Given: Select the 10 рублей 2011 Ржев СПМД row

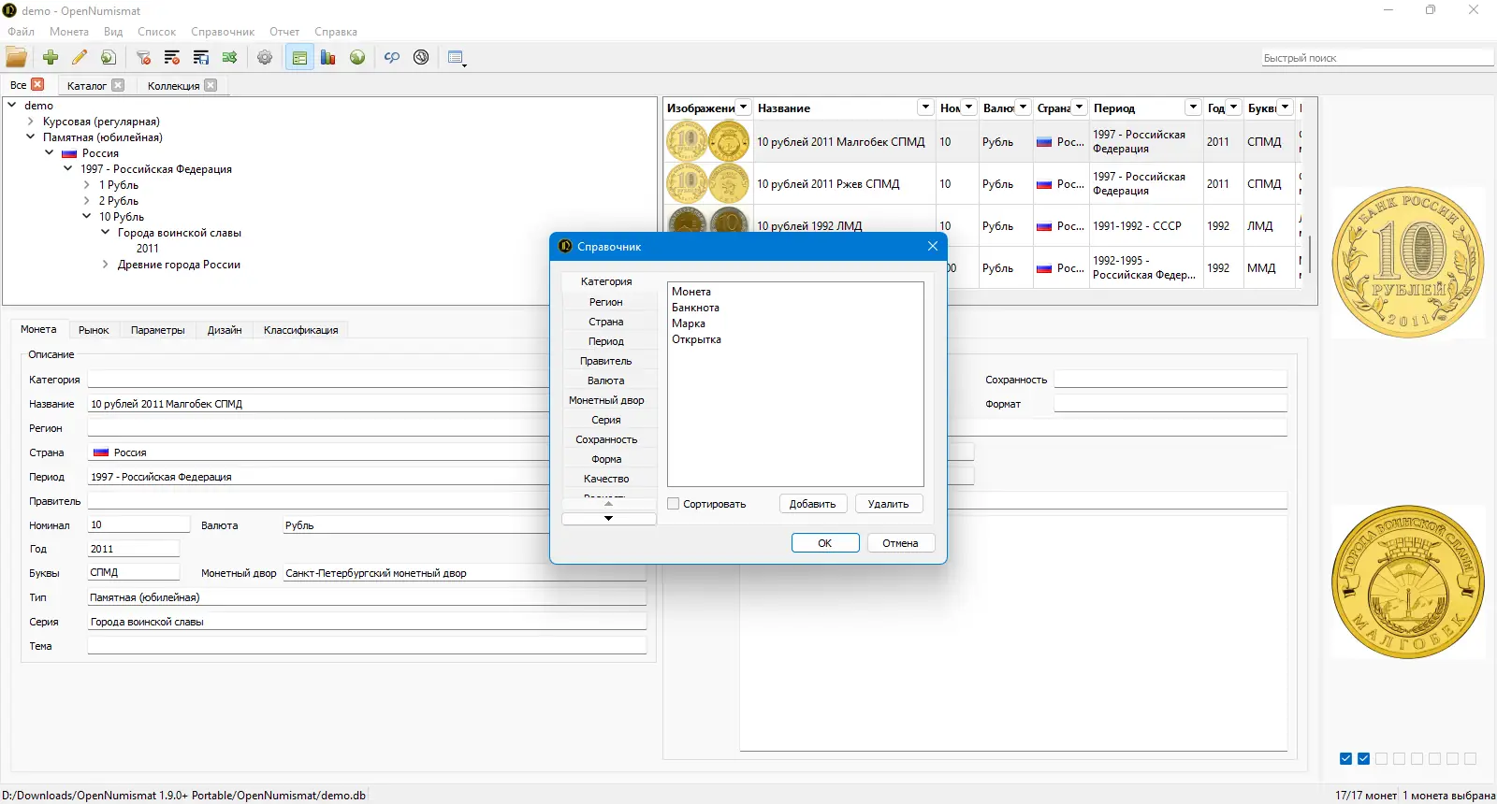Looking at the screenshot, I should coord(982,184).
